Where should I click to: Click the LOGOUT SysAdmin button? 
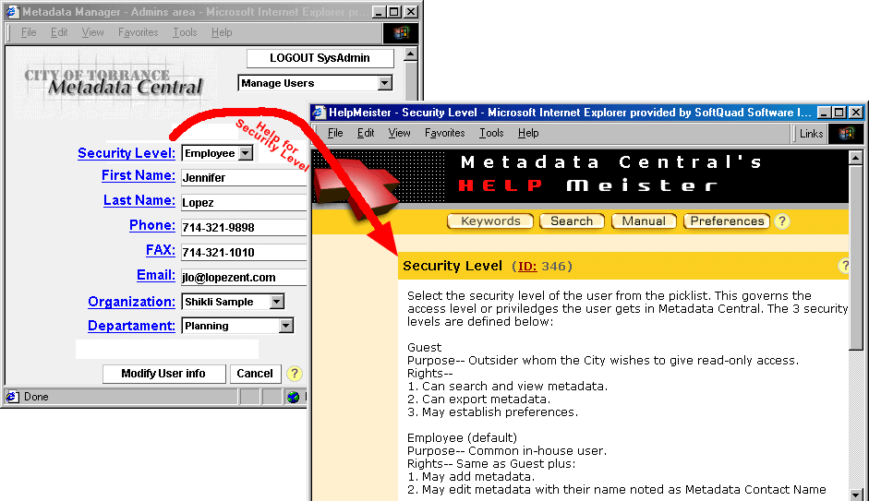[x=320, y=58]
